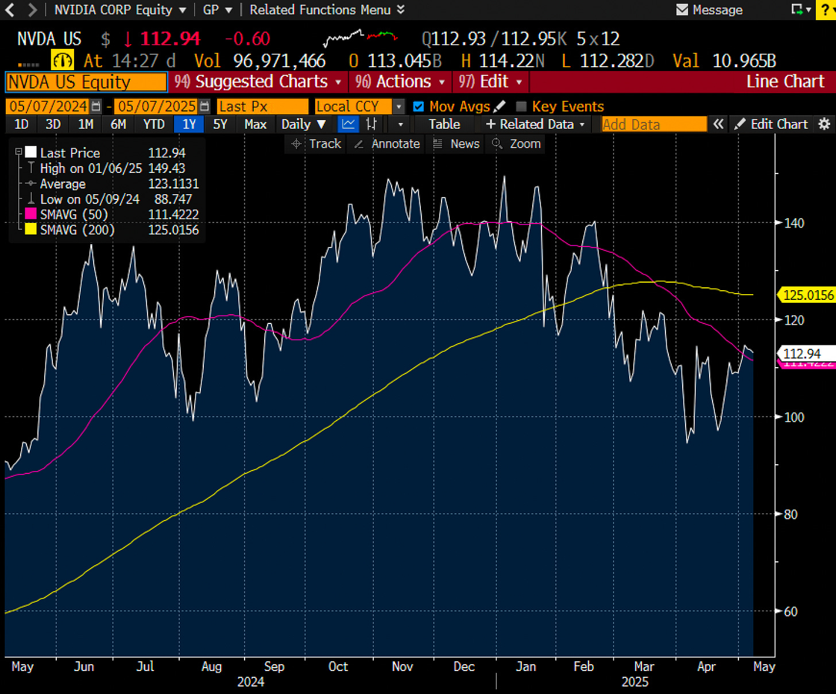
Task: Click the NVDA US Equity security field
Action: click(86, 82)
